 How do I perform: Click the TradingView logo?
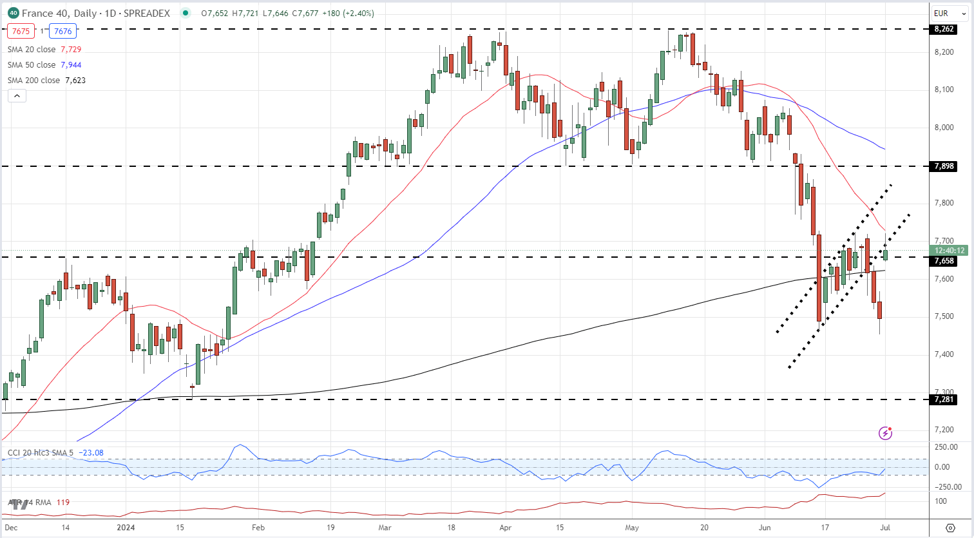19,504
